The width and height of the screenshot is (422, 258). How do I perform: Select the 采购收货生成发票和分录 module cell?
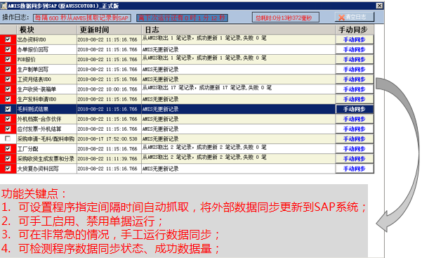[47, 159]
